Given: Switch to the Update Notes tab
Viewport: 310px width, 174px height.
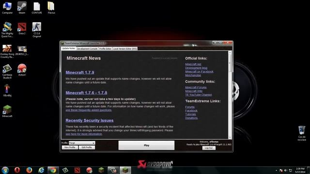Looking at the screenshot, I should pos(68,48).
